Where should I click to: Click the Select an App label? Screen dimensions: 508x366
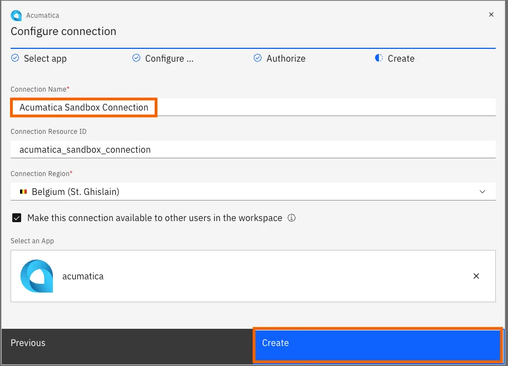32,241
